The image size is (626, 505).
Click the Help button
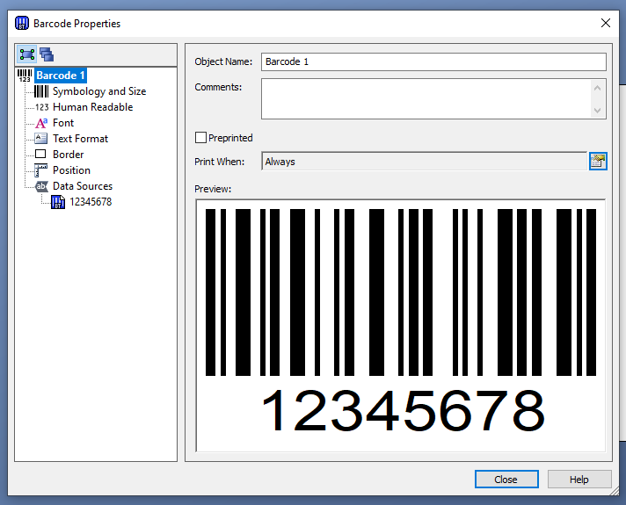(x=579, y=479)
